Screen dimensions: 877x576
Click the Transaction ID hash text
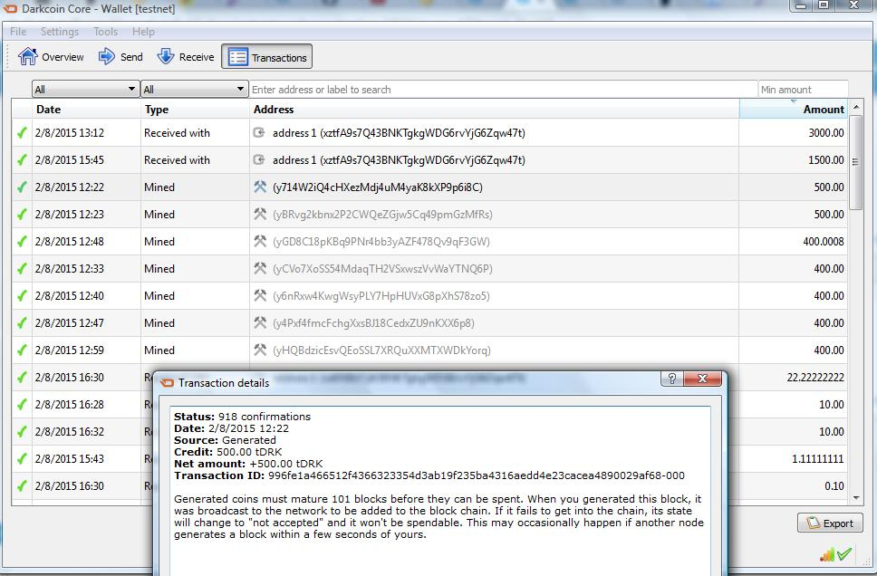477,475
